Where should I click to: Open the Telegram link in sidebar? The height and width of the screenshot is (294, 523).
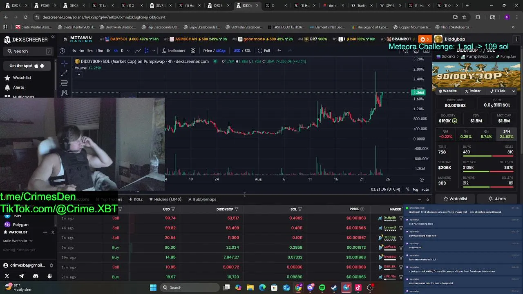coord(21,276)
